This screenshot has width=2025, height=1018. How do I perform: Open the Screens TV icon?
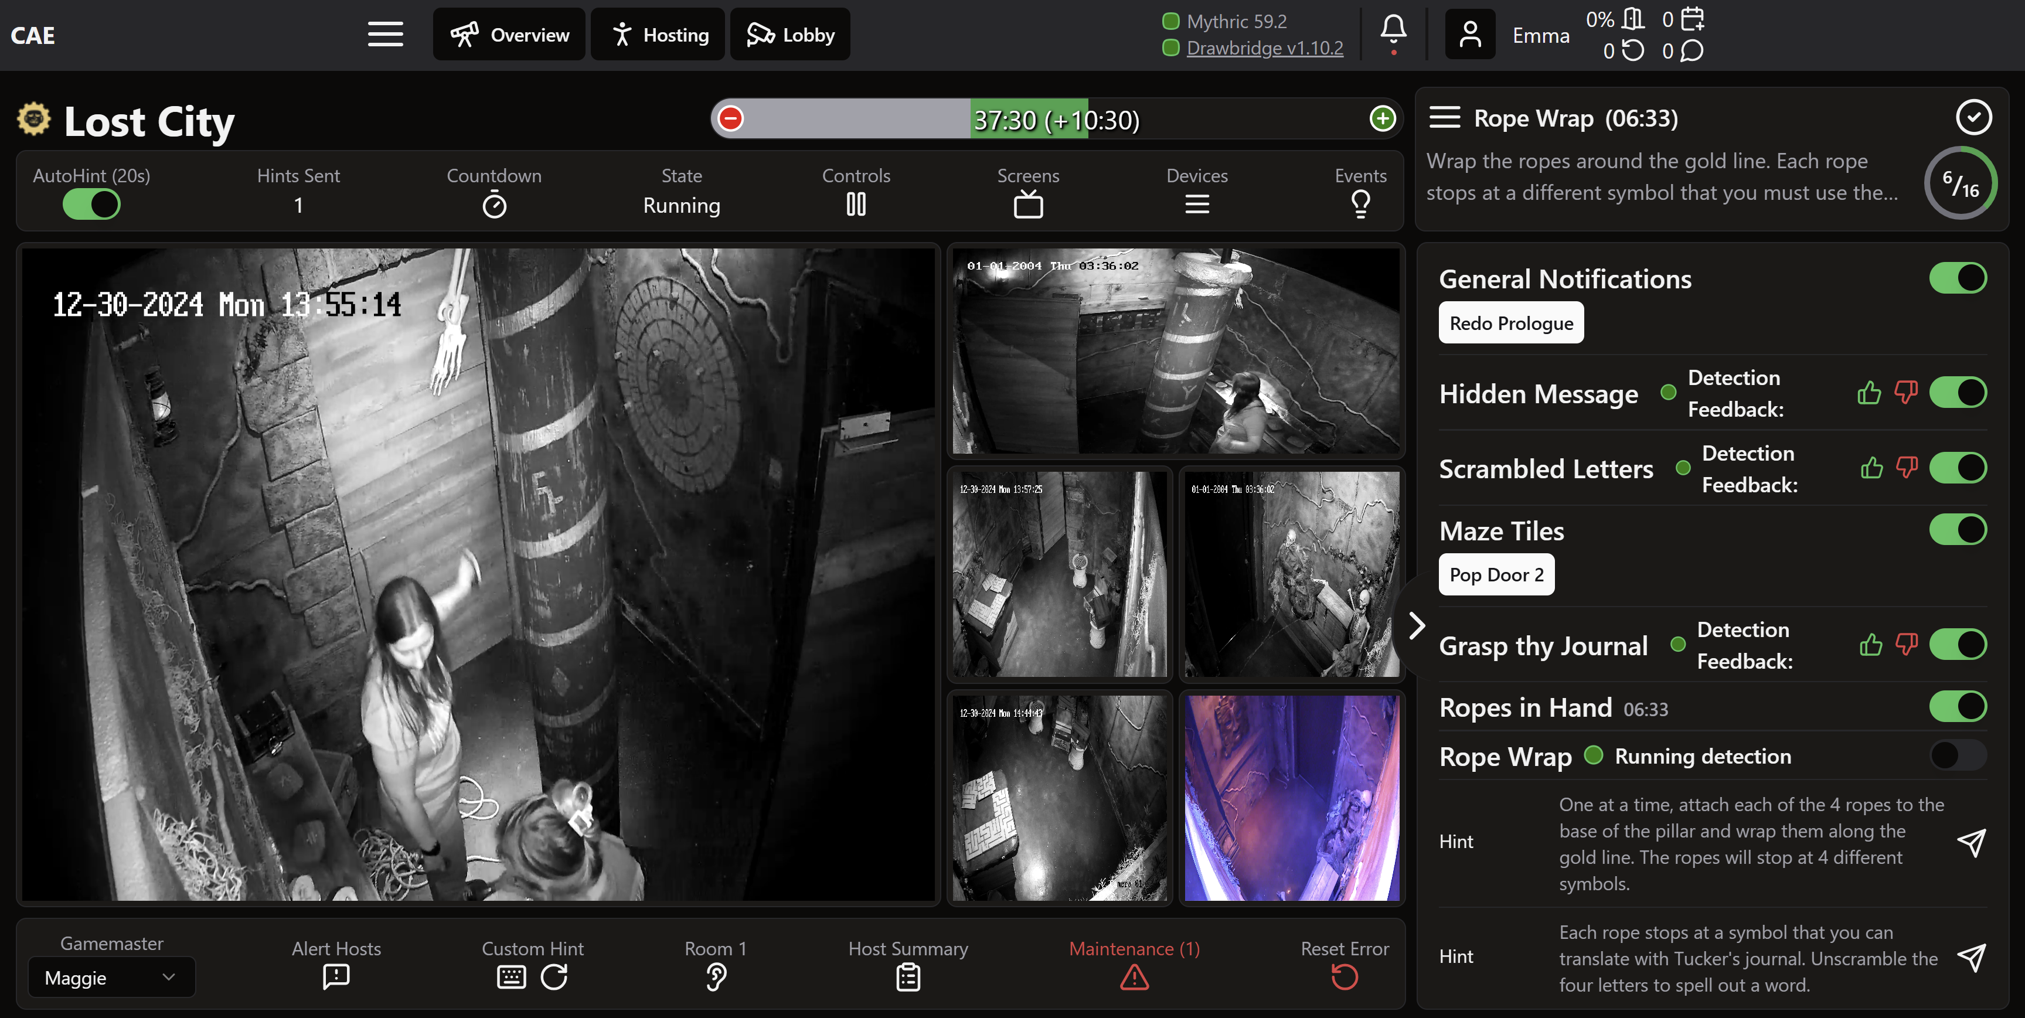(x=1027, y=205)
